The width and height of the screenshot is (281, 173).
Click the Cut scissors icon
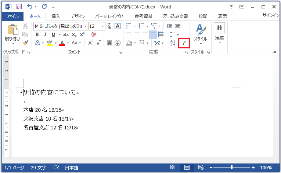(x=25, y=26)
